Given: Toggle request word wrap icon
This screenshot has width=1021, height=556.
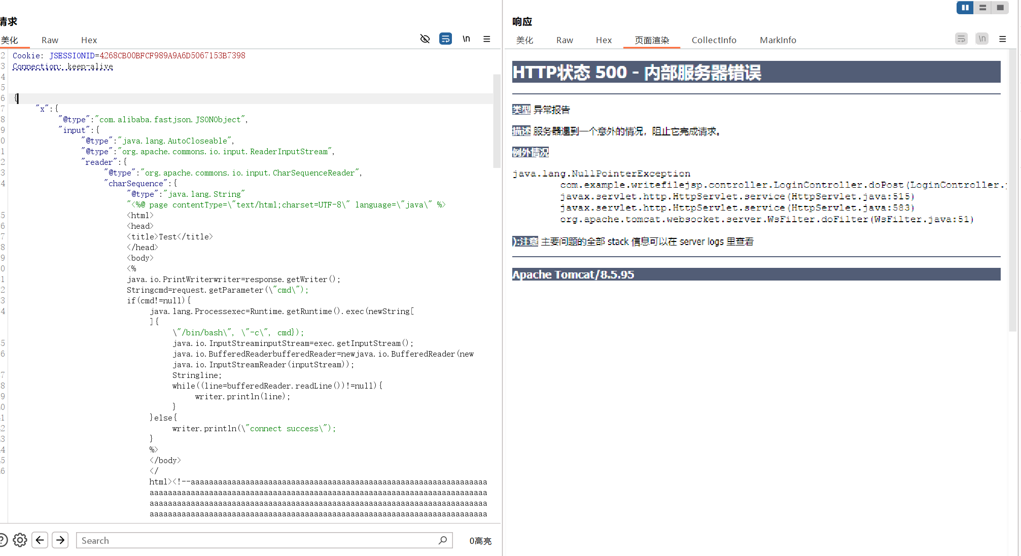Looking at the screenshot, I should pos(445,39).
